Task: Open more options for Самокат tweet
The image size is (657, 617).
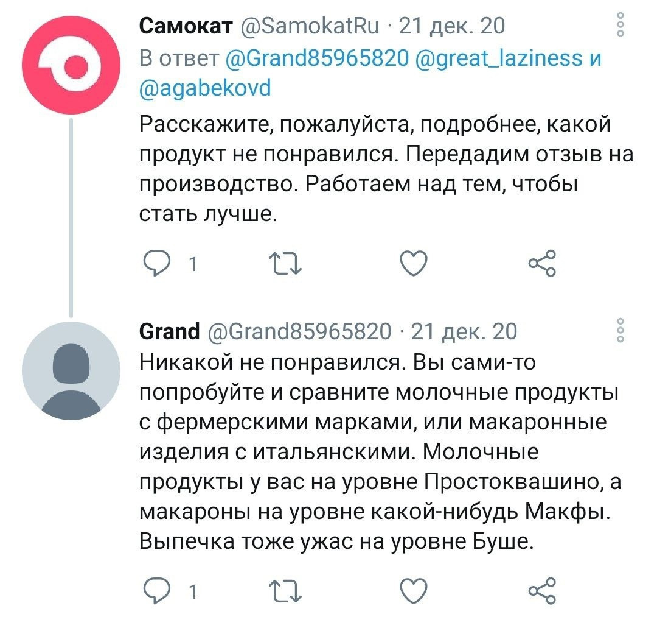Action: (x=620, y=26)
